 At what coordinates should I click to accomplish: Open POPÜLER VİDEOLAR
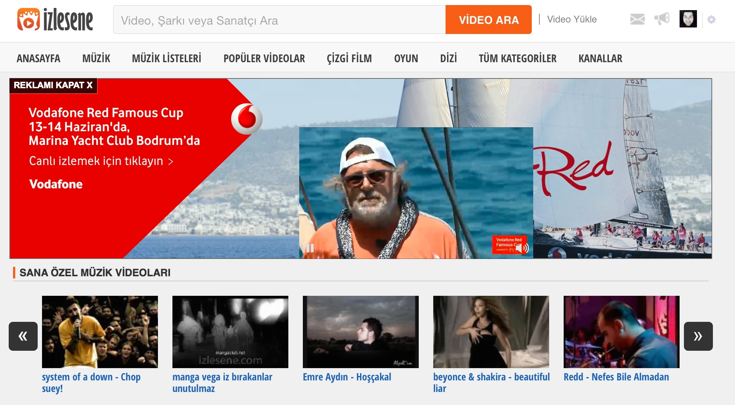[x=264, y=58]
